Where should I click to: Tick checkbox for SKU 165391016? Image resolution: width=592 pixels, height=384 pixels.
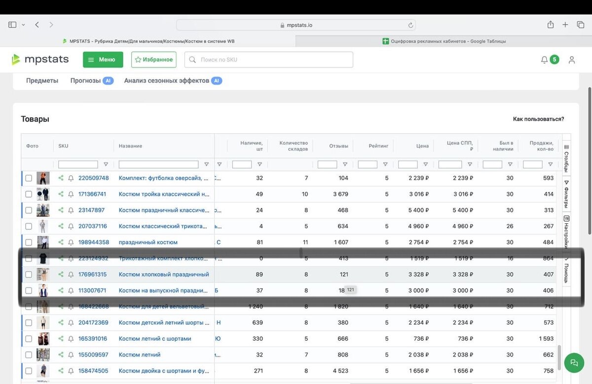click(x=29, y=339)
